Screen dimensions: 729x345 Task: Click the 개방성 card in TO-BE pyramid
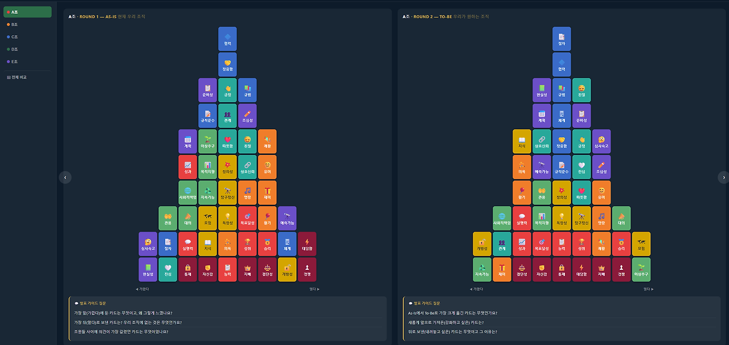[482, 244]
